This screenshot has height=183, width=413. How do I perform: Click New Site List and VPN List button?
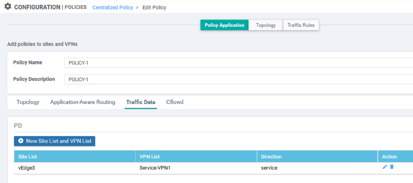point(54,141)
